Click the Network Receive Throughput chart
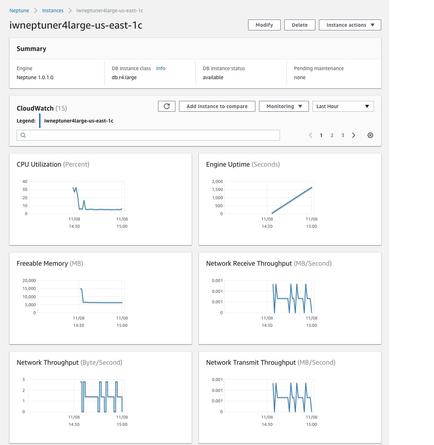434x445 pixels. coord(289,298)
